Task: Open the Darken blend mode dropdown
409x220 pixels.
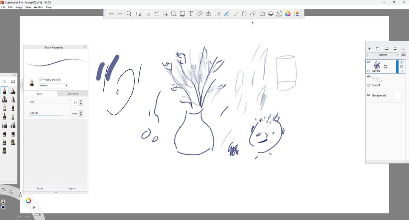Action: tap(54, 85)
